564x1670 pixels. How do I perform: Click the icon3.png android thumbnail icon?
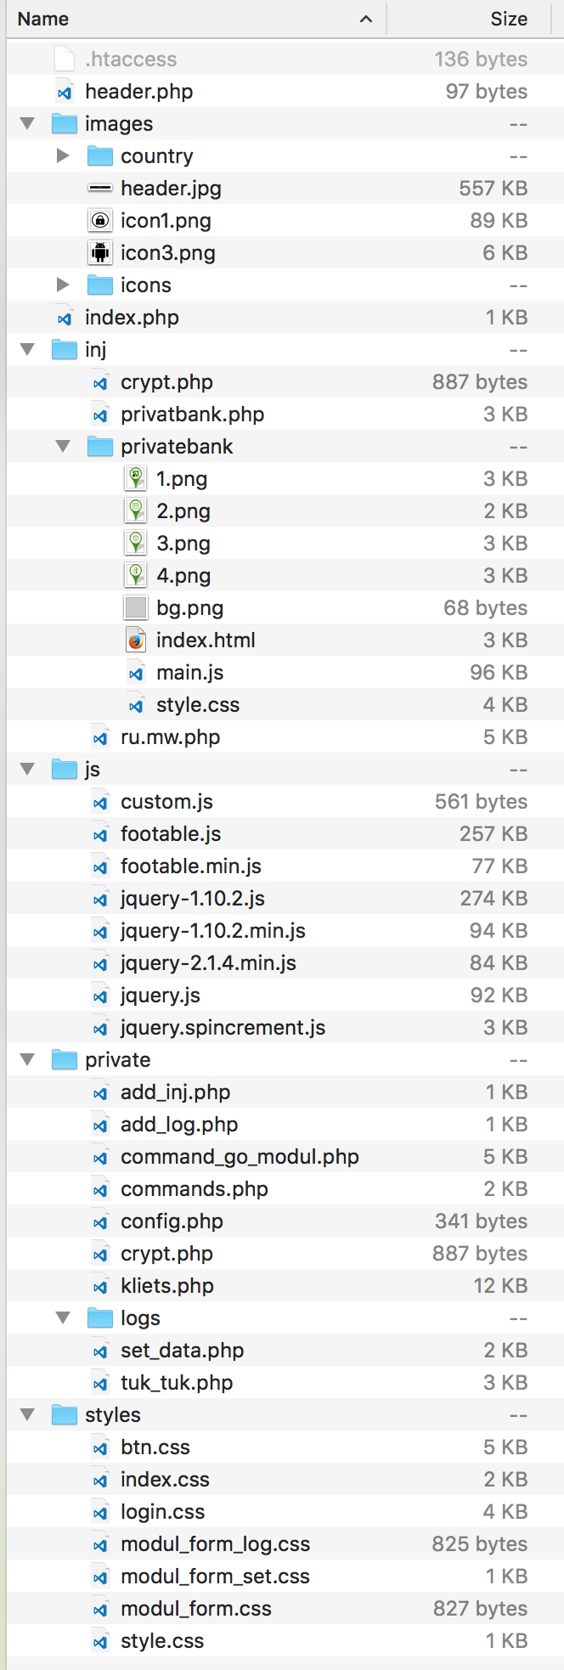[100, 253]
